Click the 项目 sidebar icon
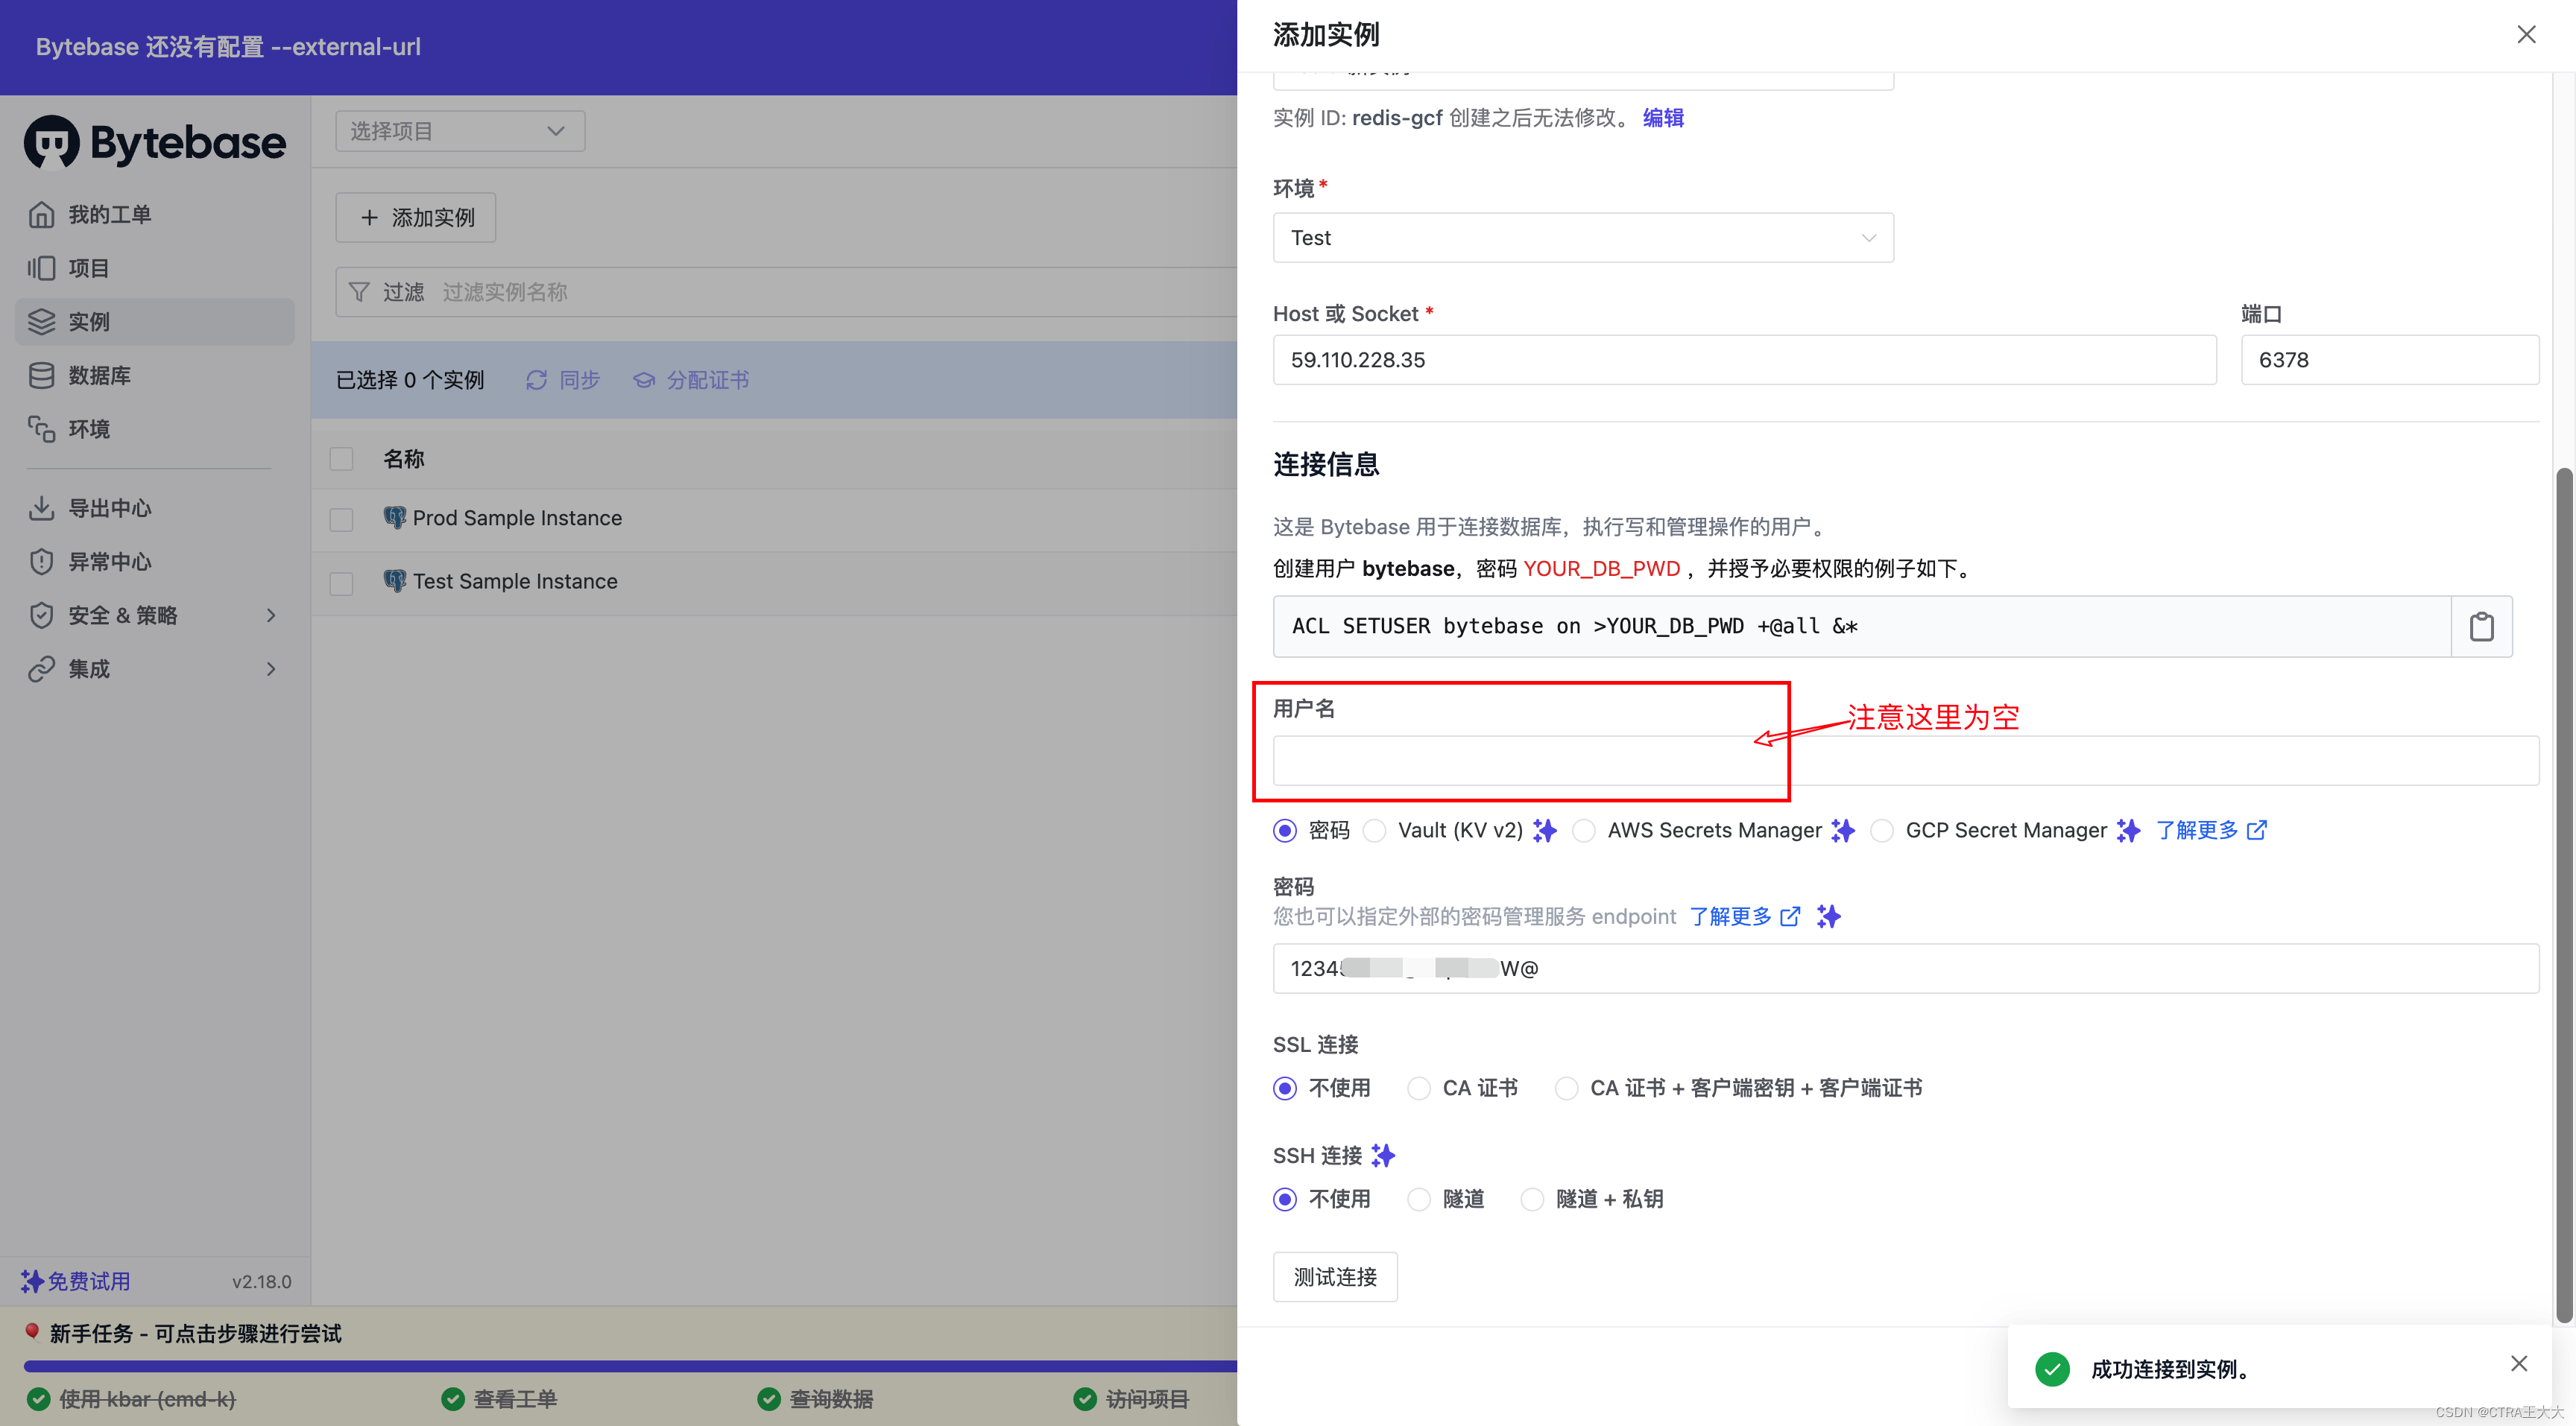Viewport: 2576px width, 1426px height. coord(41,267)
